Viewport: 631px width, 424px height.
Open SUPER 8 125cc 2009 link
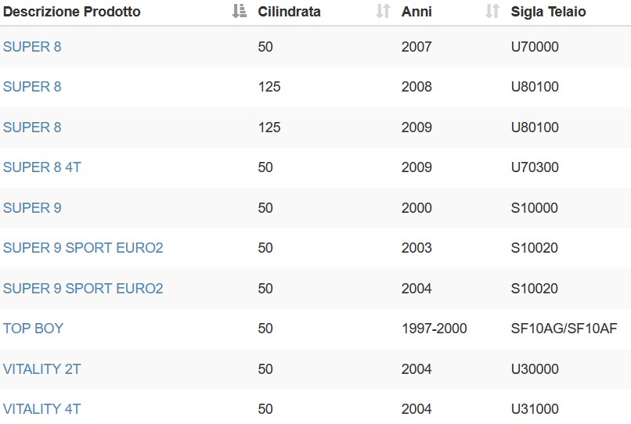[32, 127]
